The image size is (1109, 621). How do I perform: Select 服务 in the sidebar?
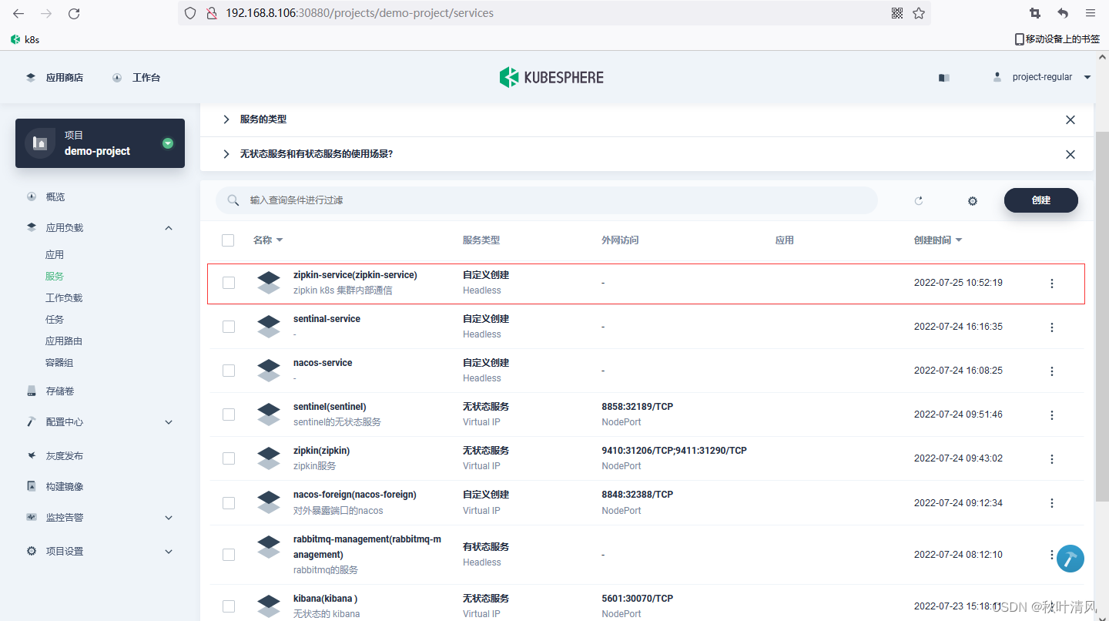[x=55, y=277]
